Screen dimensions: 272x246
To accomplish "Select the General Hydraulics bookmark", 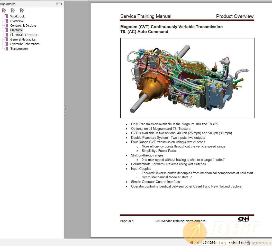I will click(23, 39).
